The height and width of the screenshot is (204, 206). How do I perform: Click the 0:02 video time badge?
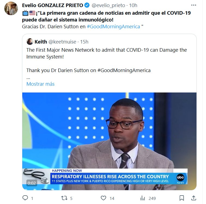[32, 183]
